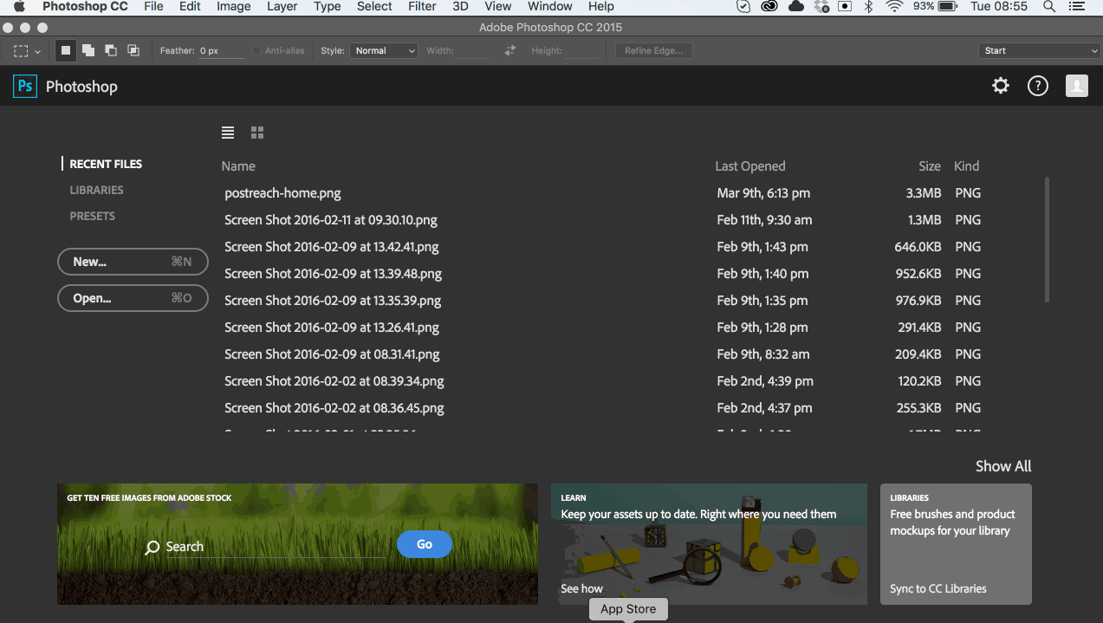Open the Style dropdown set to Normal
Image resolution: width=1103 pixels, height=623 pixels.
pos(383,50)
